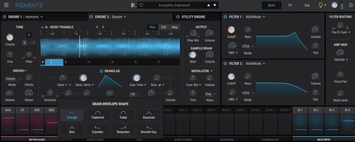Select the Rand 1 modulation source
355x142 pixels.
pyautogui.click(x=212, y=110)
